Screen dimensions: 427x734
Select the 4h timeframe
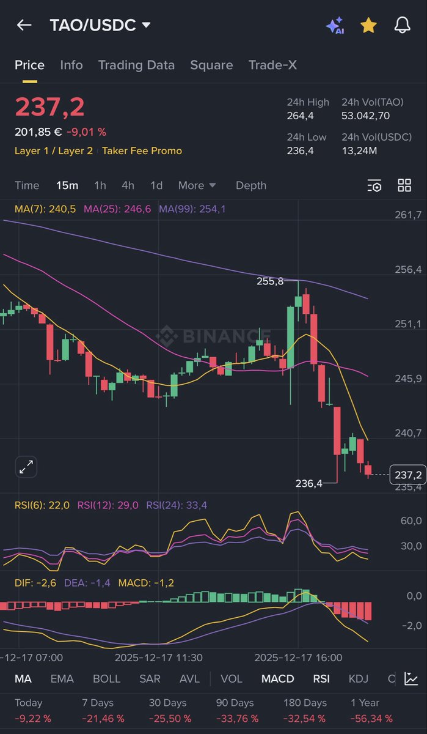coord(128,185)
